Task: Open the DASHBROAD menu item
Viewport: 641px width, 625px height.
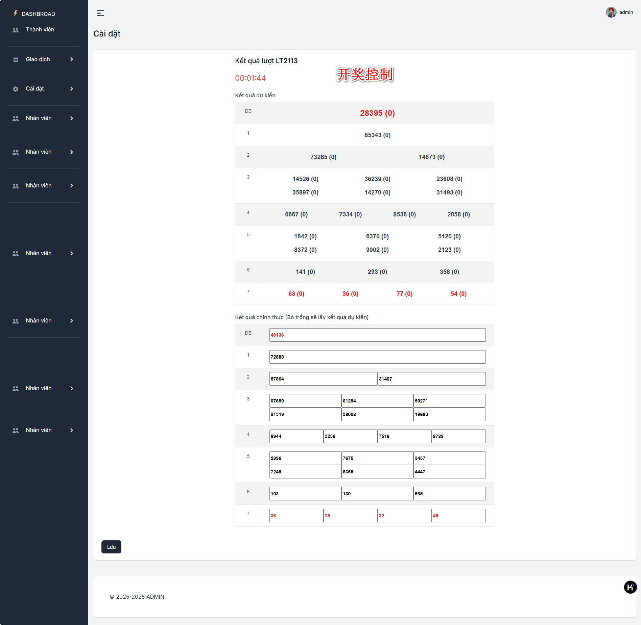Action: [x=38, y=14]
